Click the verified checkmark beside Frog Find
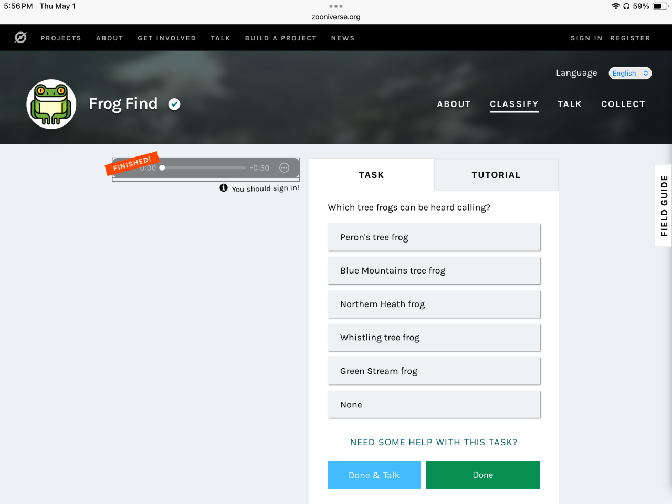 pos(174,104)
